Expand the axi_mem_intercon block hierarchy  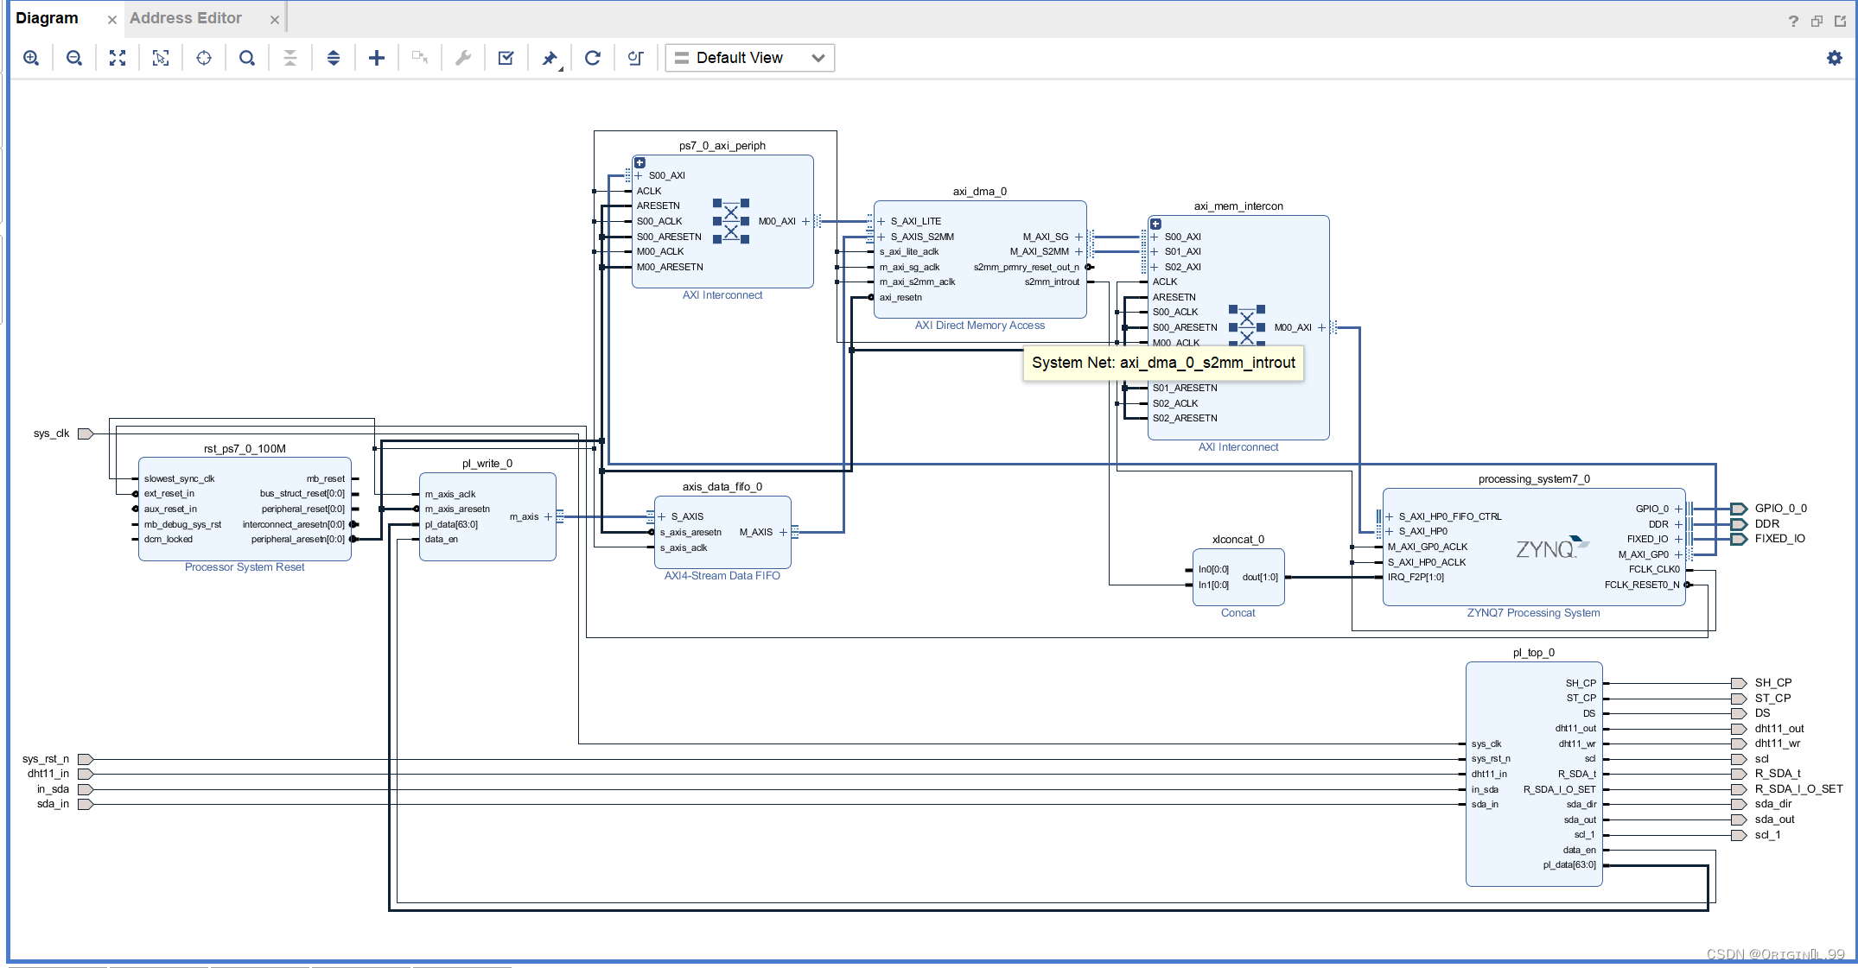click(x=1156, y=224)
